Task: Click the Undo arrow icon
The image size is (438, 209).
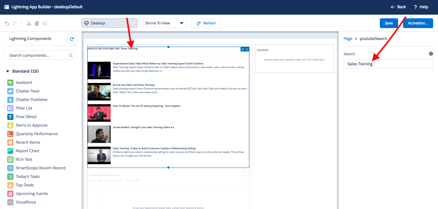Action: click(x=7, y=23)
